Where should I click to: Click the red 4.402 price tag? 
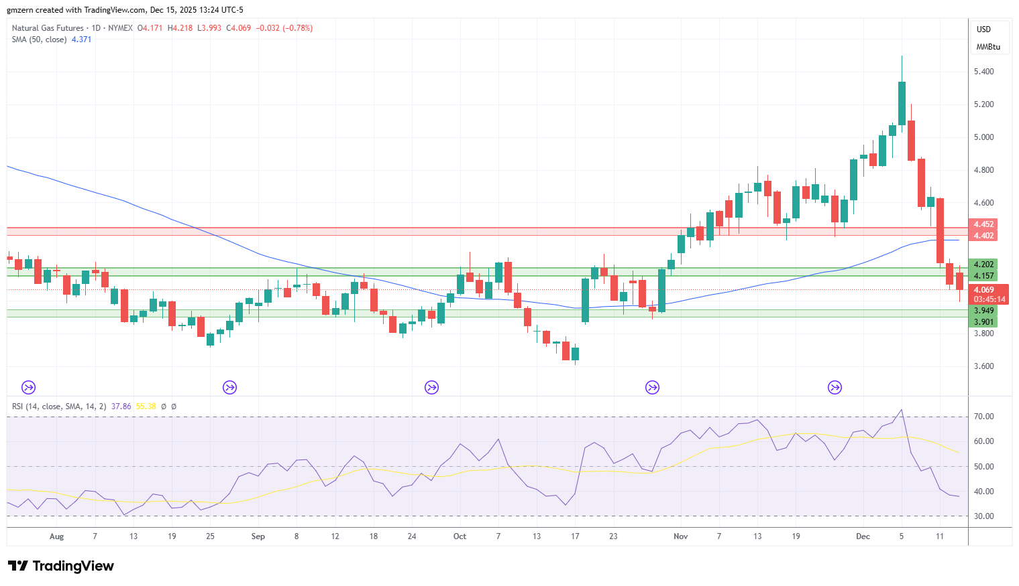point(983,236)
